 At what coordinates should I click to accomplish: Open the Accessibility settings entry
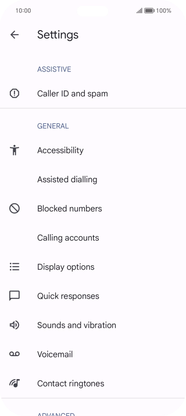pos(93,150)
